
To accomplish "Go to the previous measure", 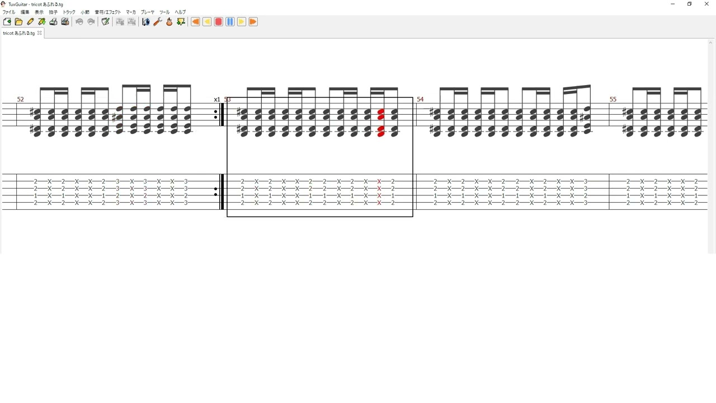I will pos(207,22).
